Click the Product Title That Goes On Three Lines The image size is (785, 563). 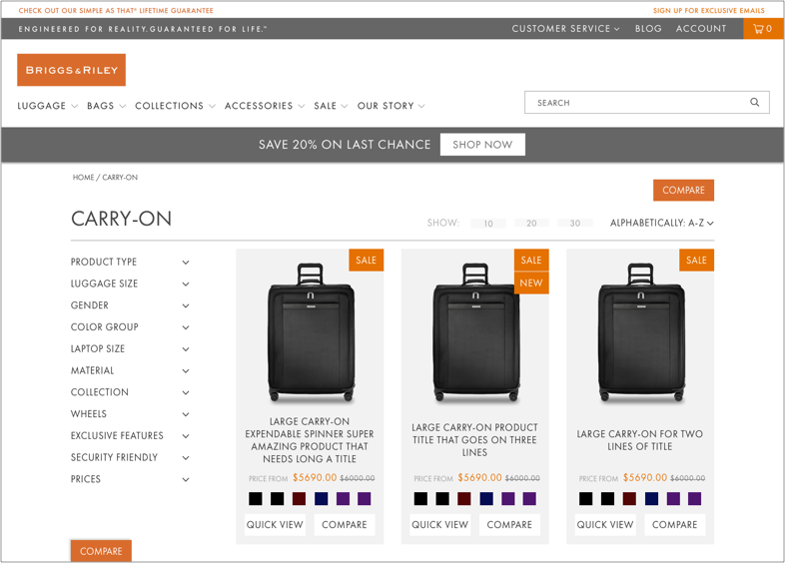coord(474,440)
